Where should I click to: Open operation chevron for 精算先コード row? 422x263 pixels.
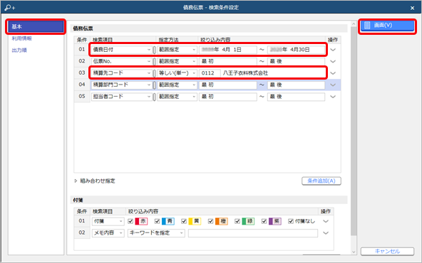coord(333,73)
